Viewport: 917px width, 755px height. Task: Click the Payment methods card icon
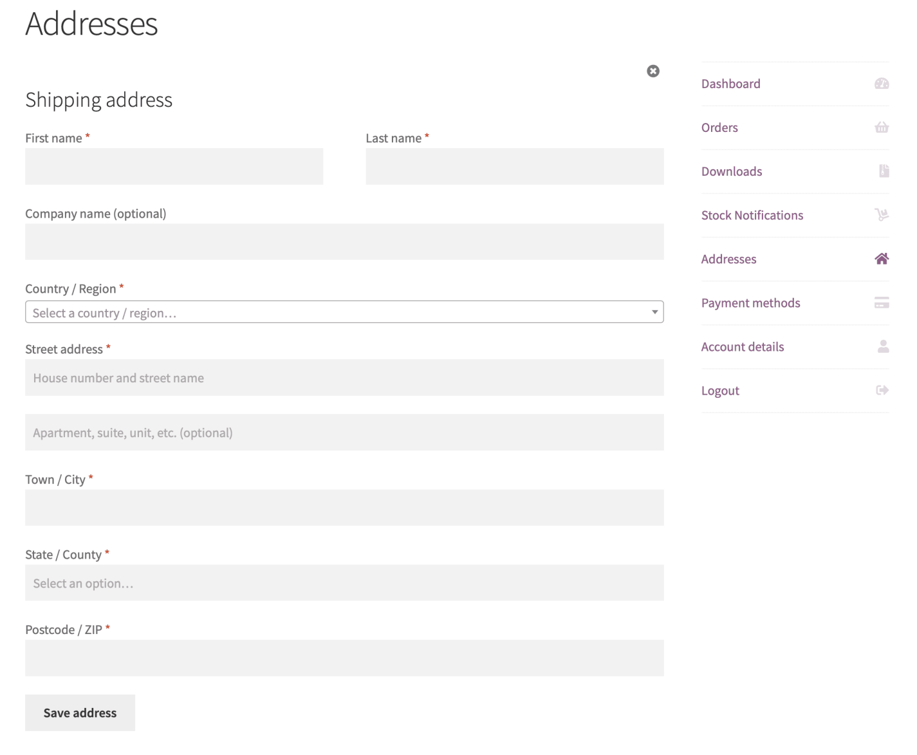pos(881,302)
